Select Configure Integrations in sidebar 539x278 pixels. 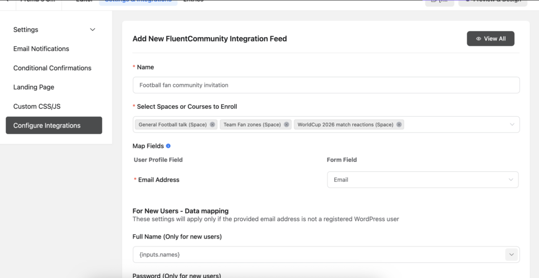pos(54,125)
